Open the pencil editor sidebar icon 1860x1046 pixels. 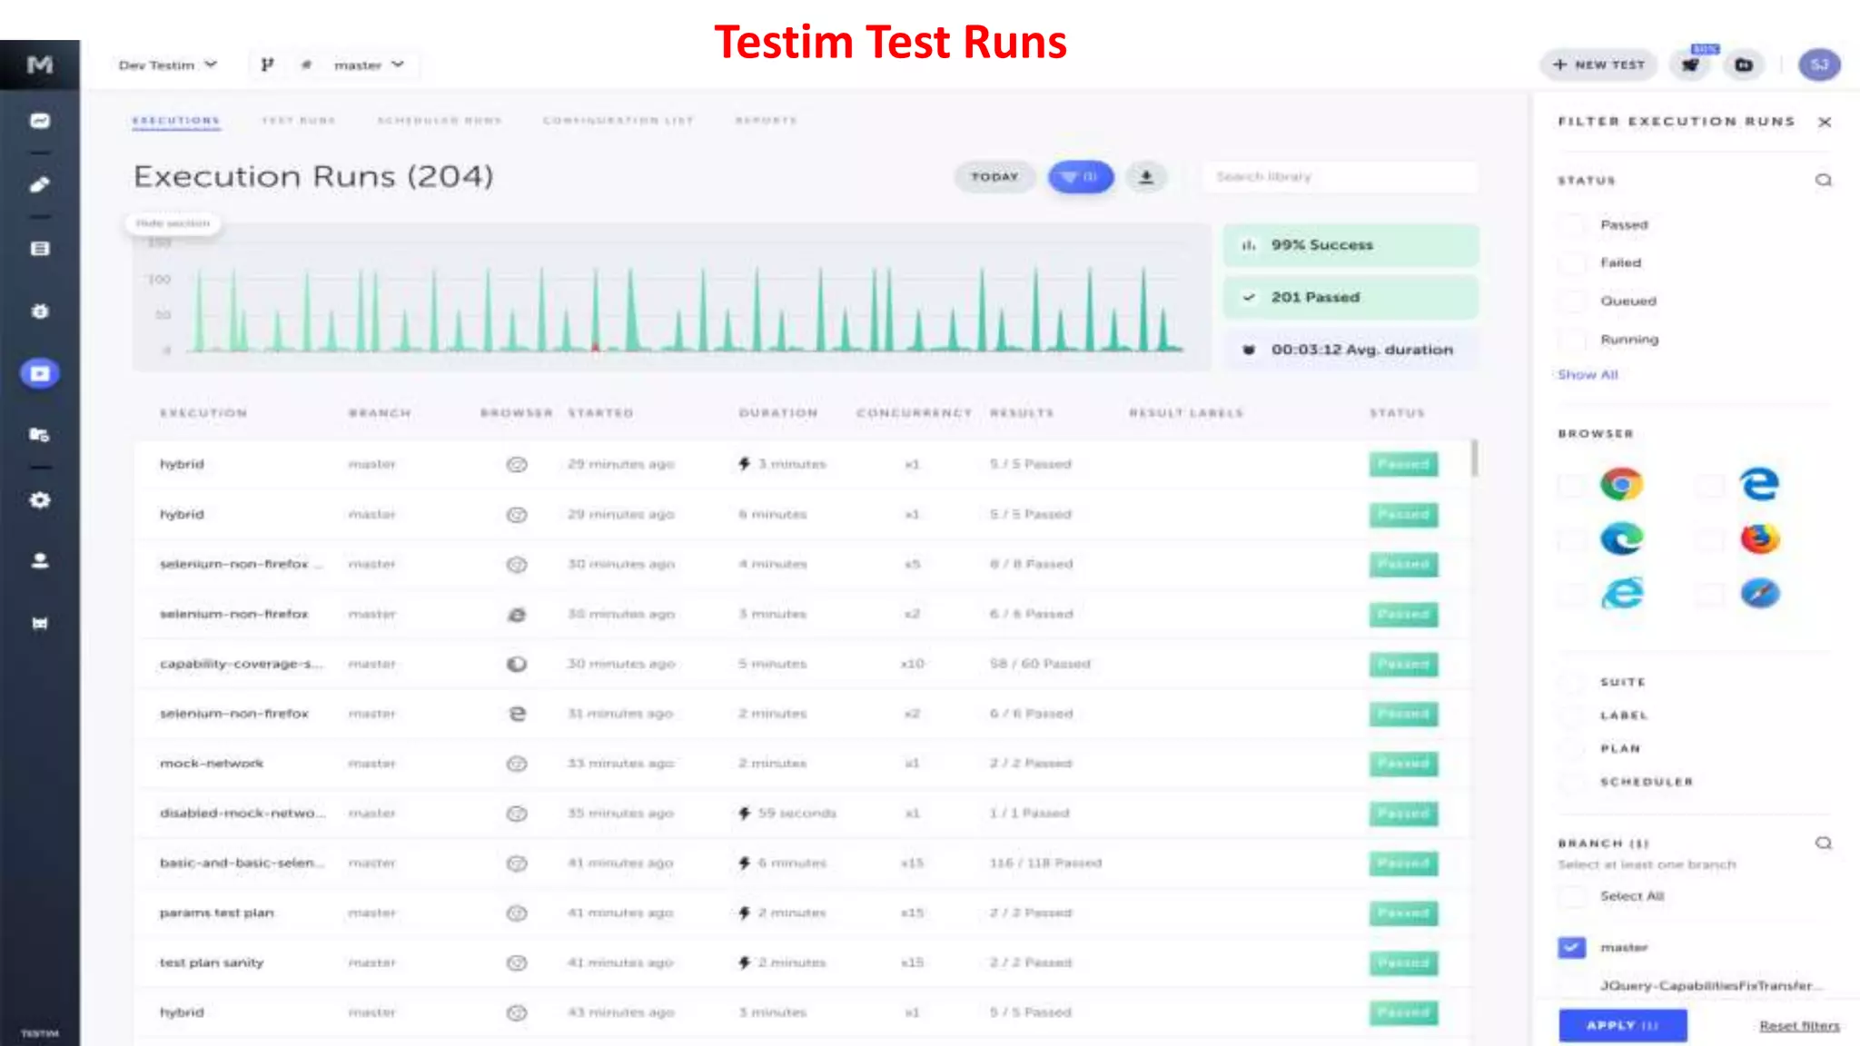(x=40, y=185)
